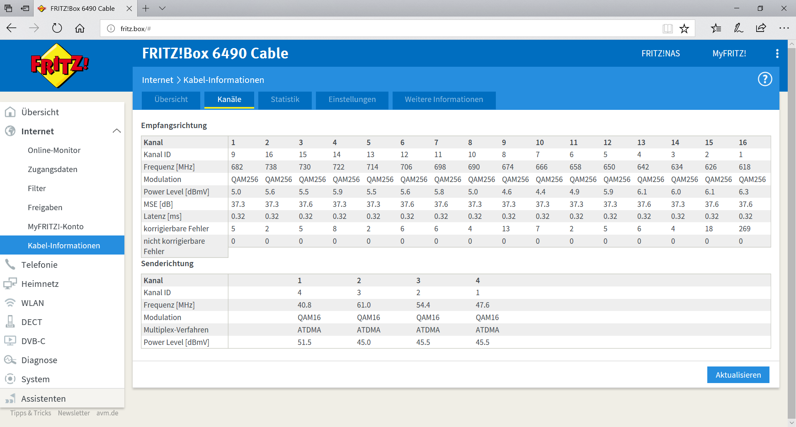Open the three-dot menu beside MyFRITZ!
The image size is (796, 427).
point(777,53)
